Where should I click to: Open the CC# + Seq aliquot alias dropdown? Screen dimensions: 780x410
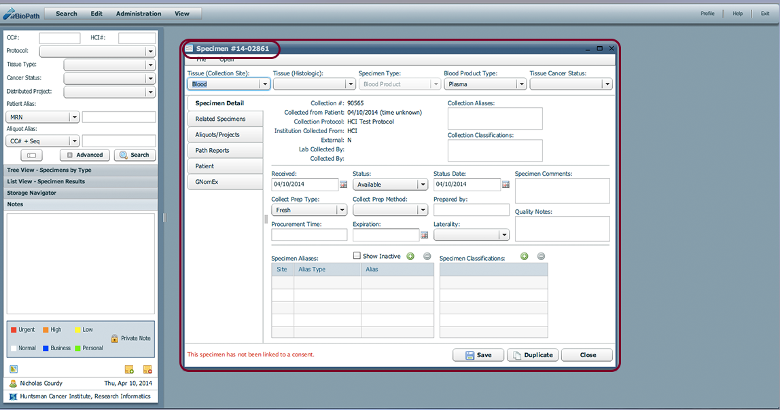coord(74,141)
